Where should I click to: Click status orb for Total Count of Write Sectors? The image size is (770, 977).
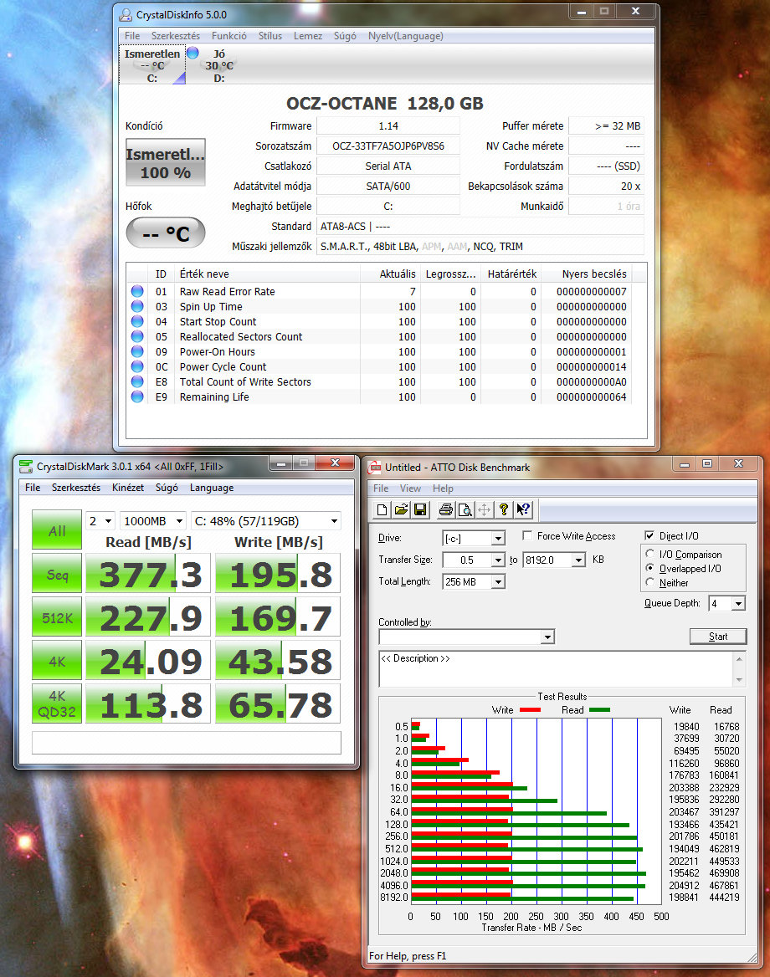pos(137,381)
